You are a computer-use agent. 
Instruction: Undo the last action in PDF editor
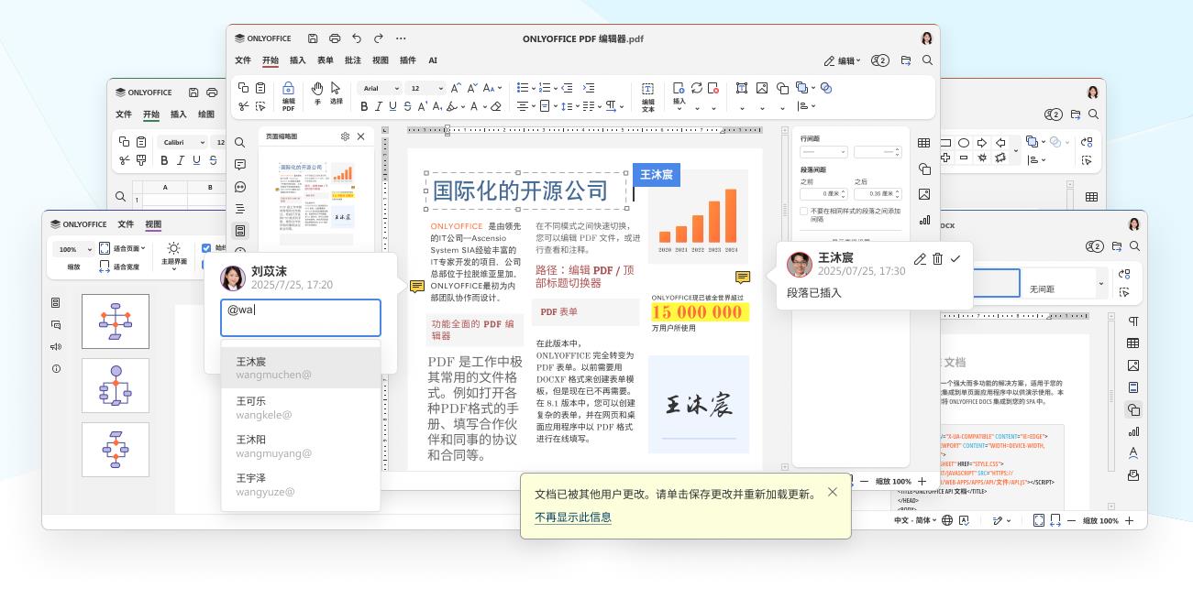[357, 38]
